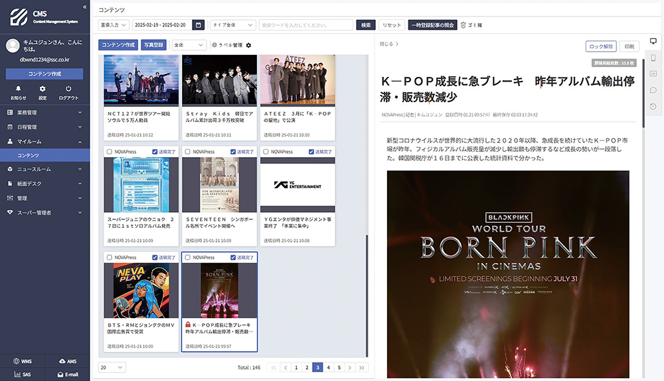Screen dimensions: 664x381
Task: Go to page 2
Action: point(307,368)
